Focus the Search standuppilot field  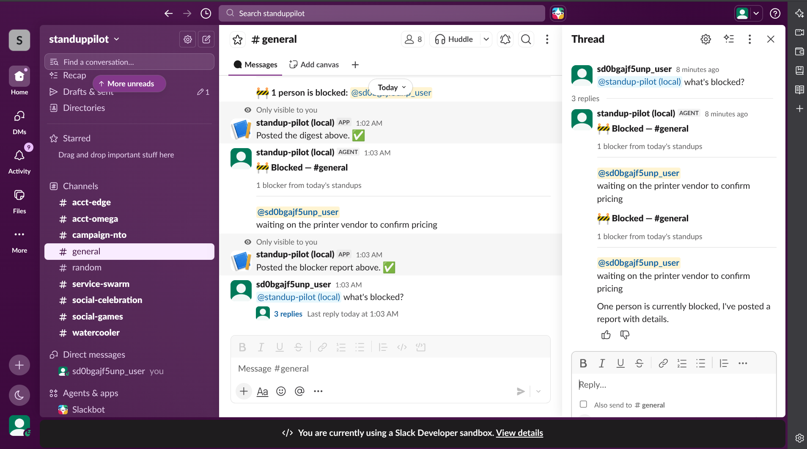point(382,14)
